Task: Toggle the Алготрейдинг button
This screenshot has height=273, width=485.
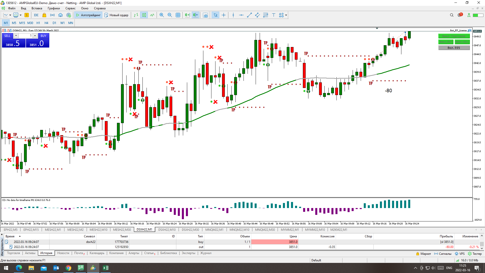Action: click(88, 15)
